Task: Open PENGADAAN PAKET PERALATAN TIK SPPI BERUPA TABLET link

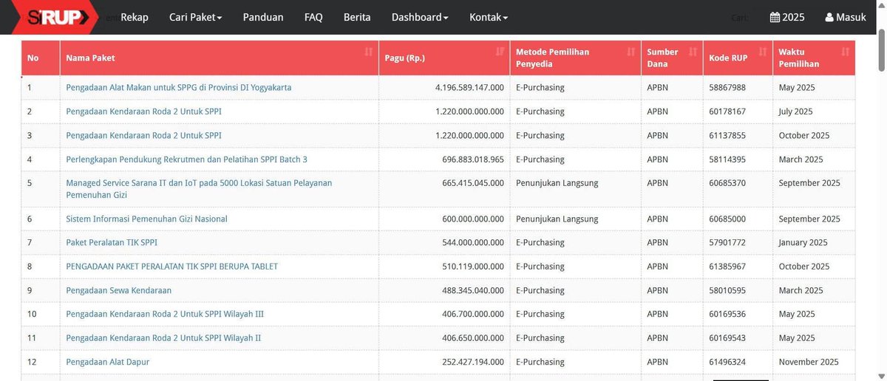Action: tap(171, 267)
